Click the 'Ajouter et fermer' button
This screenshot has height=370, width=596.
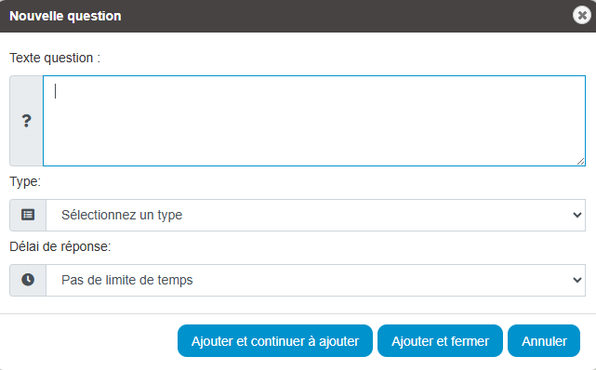click(440, 341)
